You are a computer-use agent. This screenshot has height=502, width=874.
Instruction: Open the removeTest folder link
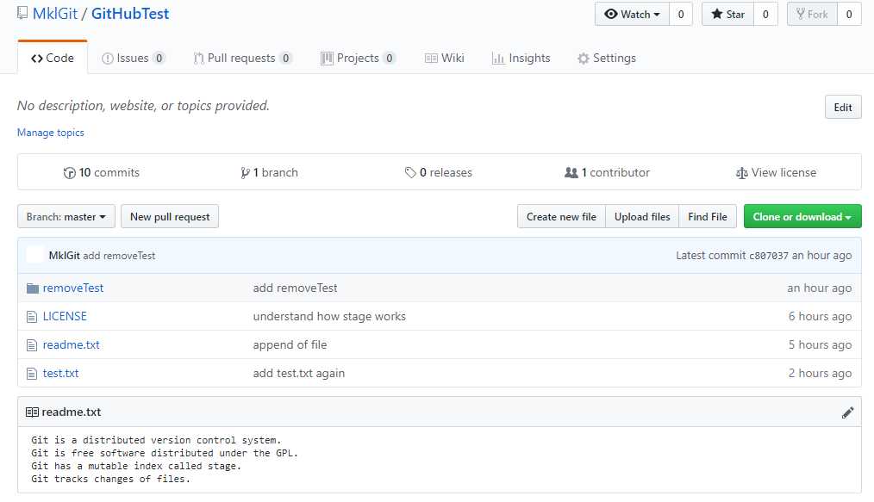[x=73, y=288]
